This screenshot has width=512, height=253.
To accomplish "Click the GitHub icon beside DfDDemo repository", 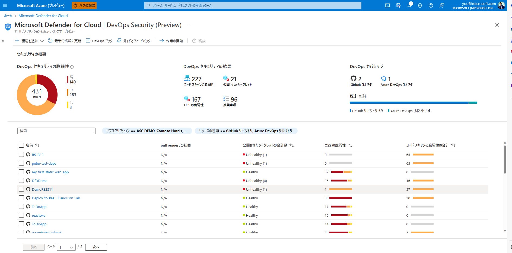I will (28, 180).
